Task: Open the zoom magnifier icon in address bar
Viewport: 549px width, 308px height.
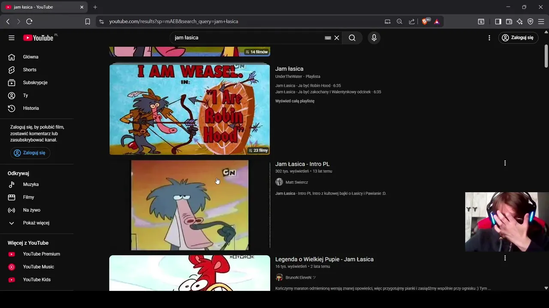Action: 399,21
